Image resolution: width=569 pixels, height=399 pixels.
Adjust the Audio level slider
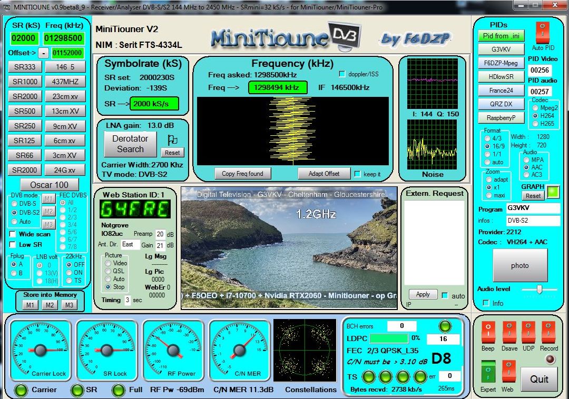pyautogui.click(x=539, y=289)
